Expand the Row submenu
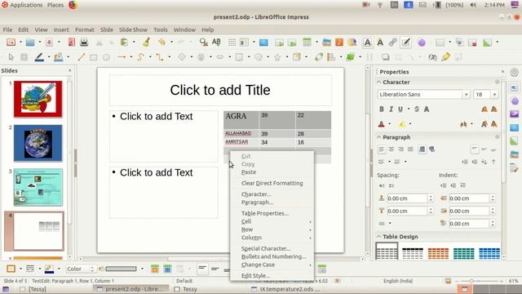522x294 pixels. pyautogui.click(x=272, y=229)
